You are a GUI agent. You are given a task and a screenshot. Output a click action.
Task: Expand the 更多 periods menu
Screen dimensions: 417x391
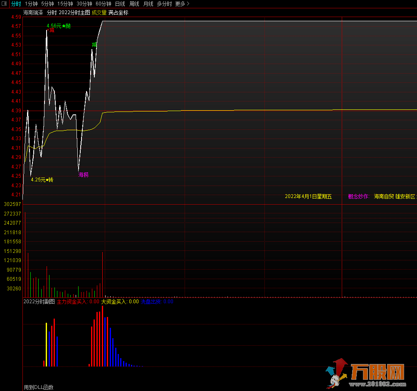pyautogui.click(x=182, y=4)
